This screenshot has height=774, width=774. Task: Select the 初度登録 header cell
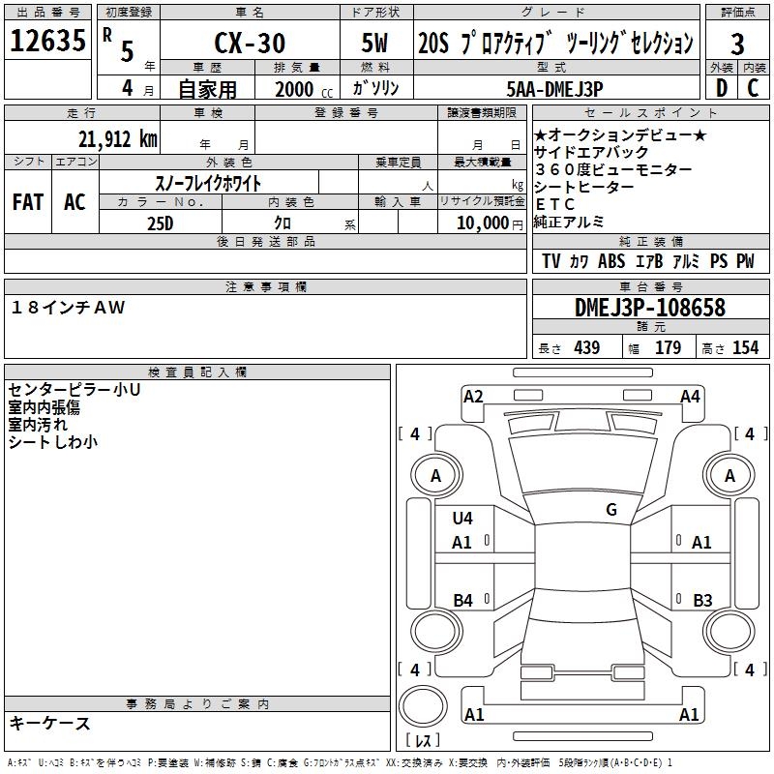tap(129, 13)
